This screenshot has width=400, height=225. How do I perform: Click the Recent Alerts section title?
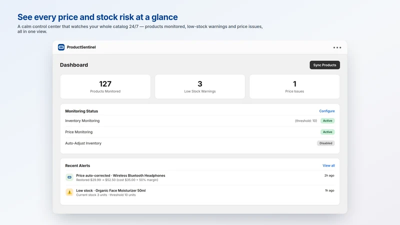pyautogui.click(x=77, y=165)
